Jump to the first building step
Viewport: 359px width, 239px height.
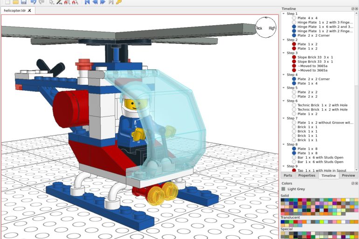point(87,2)
